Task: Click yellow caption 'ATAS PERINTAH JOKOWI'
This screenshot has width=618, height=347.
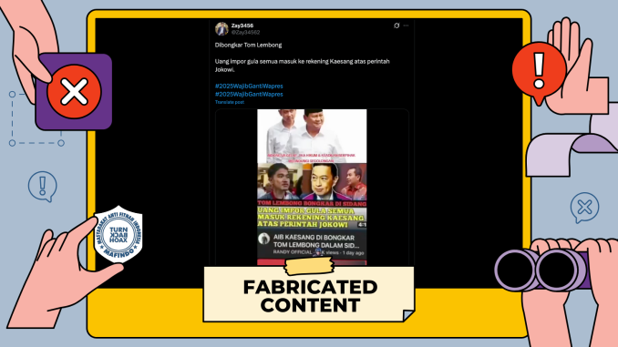Action: point(304,225)
